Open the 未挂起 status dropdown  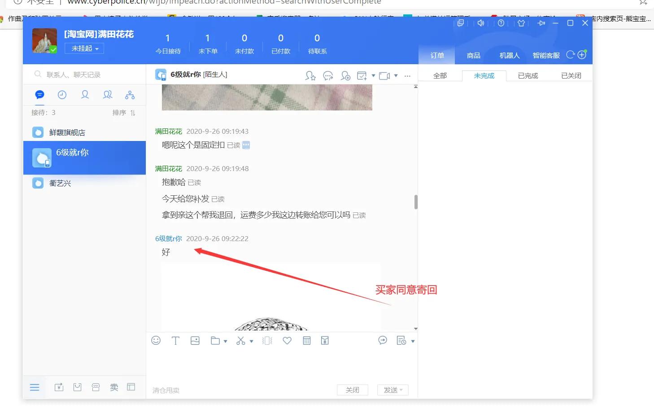click(84, 48)
